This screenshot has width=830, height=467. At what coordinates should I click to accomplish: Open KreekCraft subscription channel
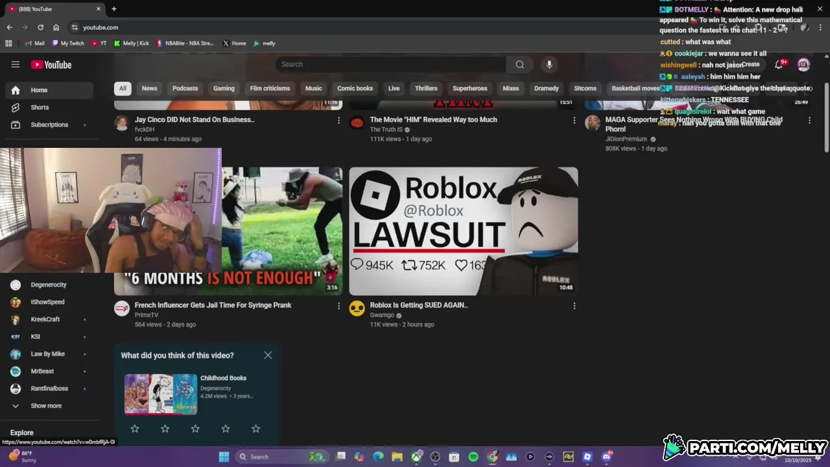pos(49,319)
